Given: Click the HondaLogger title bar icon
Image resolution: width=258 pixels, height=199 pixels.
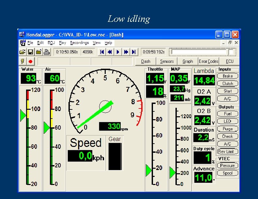Looking at the screenshot, I should (22, 35).
